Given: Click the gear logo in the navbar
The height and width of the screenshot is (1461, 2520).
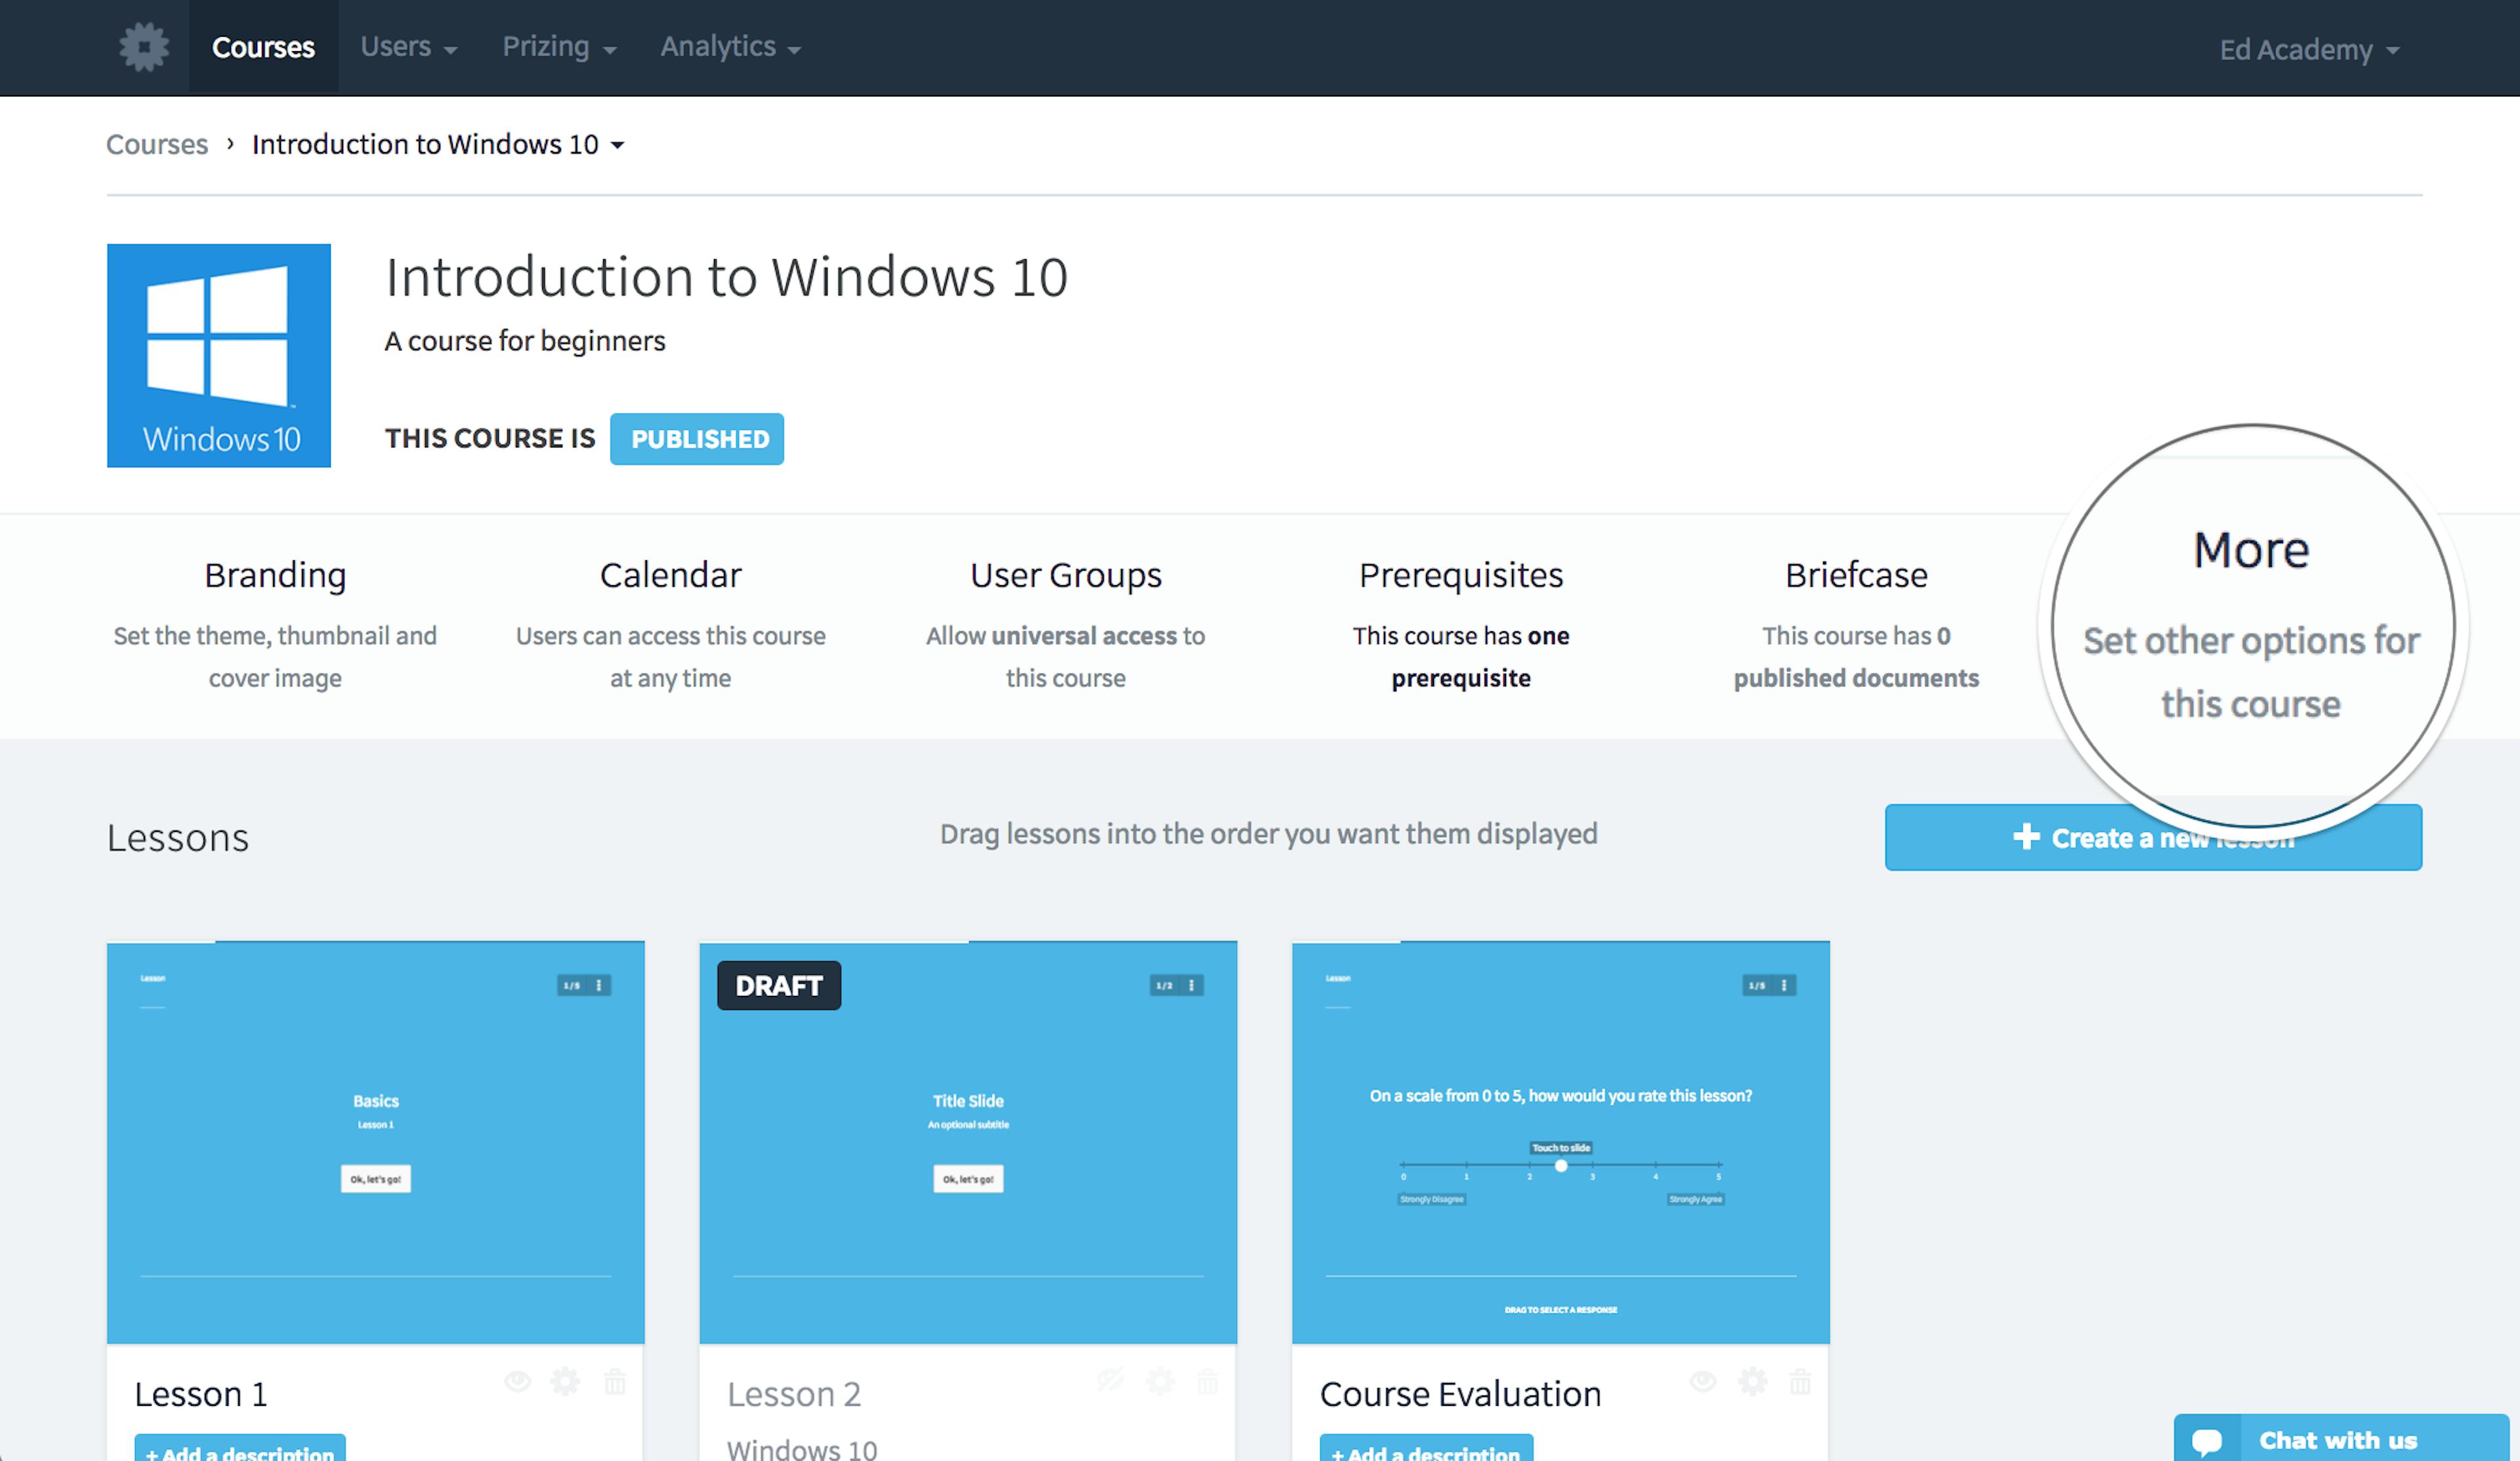Looking at the screenshot, I should click(x=144, y=47).
